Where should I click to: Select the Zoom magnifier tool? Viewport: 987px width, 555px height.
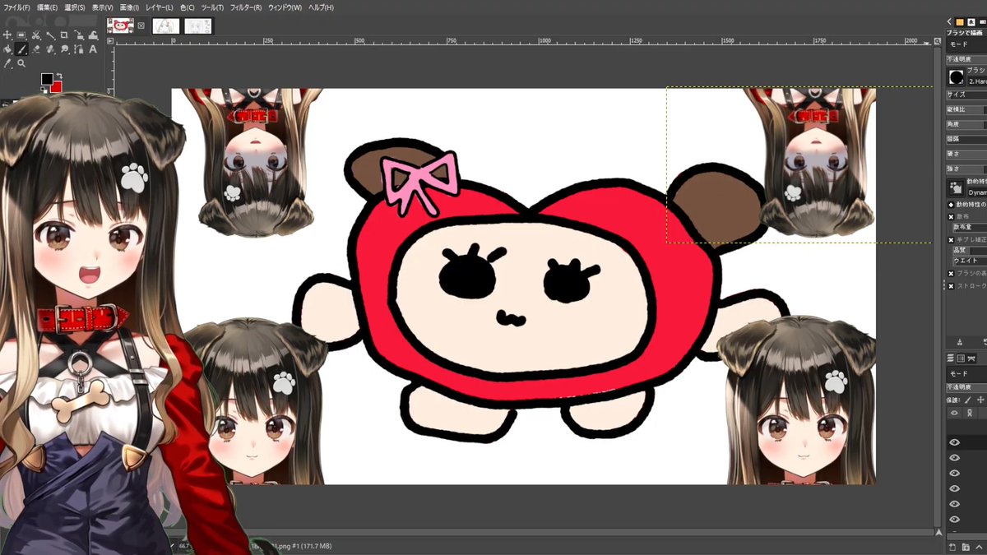click(21, 63)
